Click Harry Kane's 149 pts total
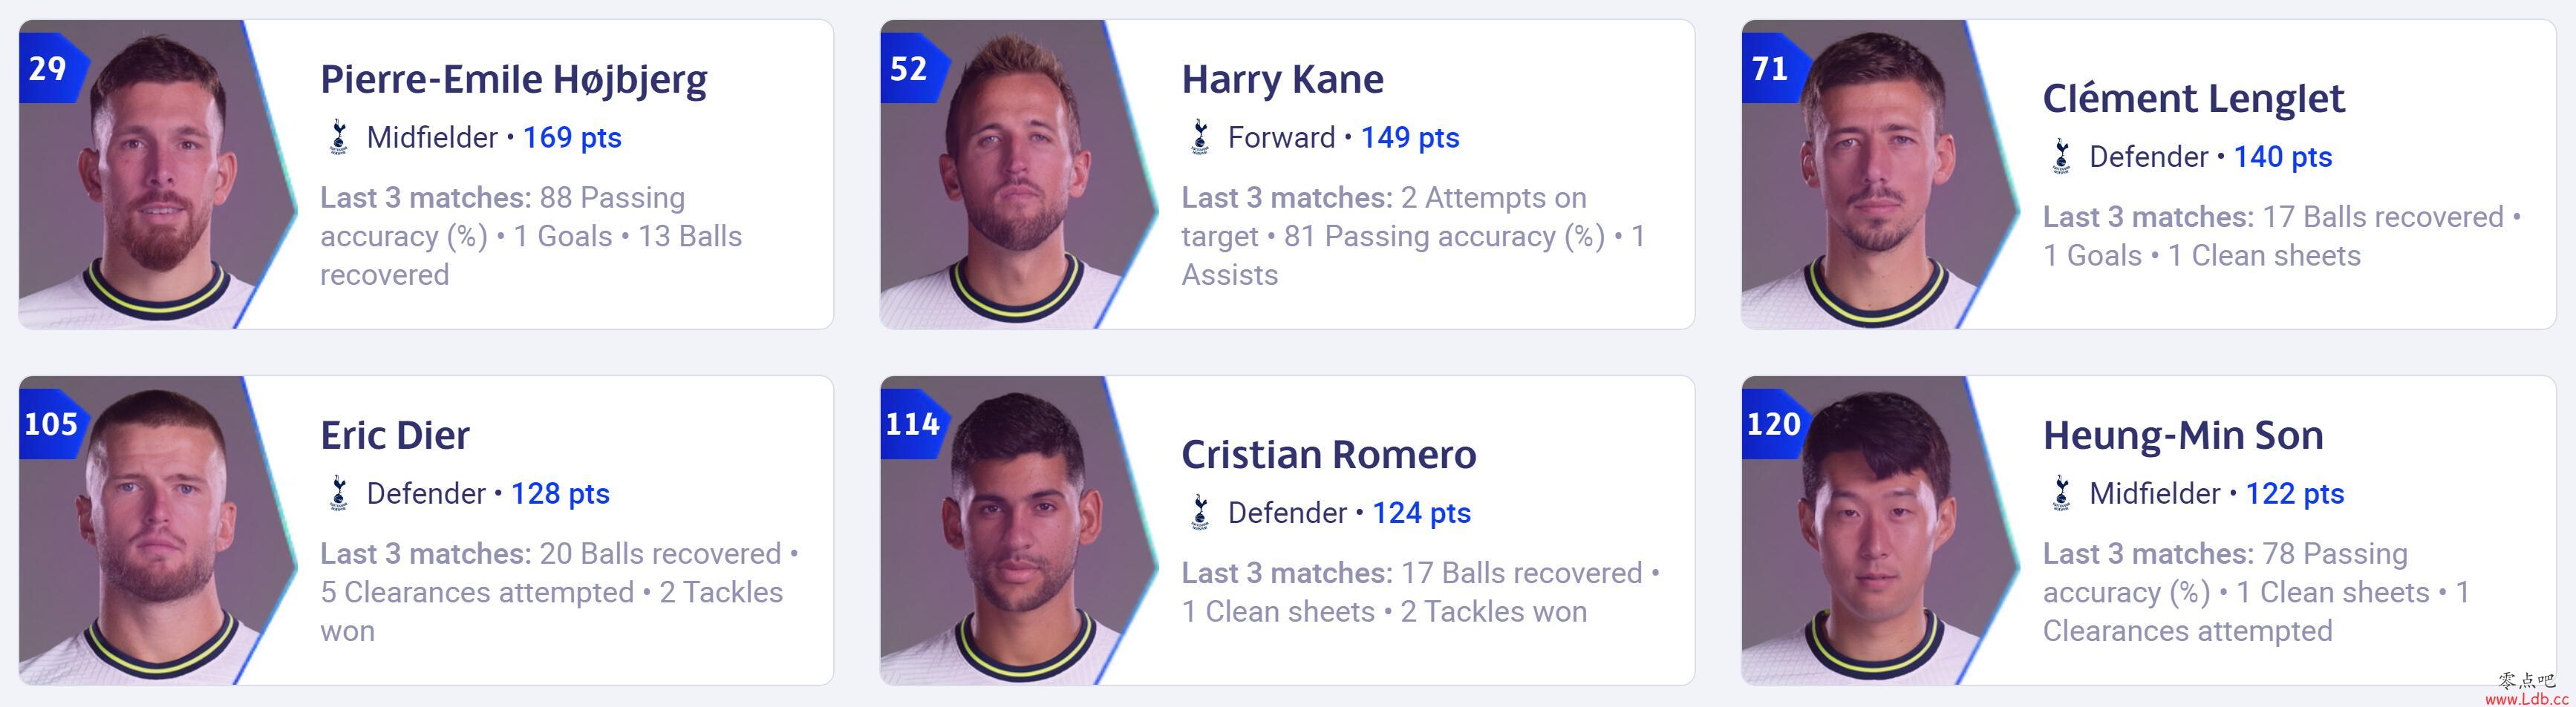 point(1410,138)
